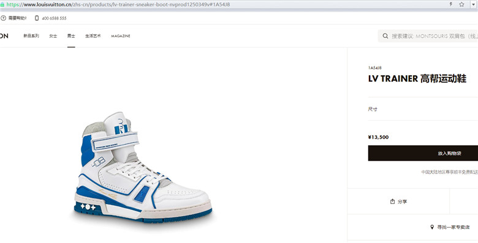Open the 生活艺术 menu

93,36
